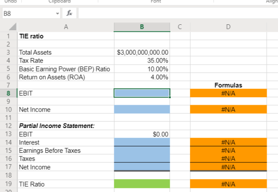Image resolution: width=278 pixels, height=192 pixels.
Task: Select blue Net Income cell B17
Action: (x=142, y=167)
